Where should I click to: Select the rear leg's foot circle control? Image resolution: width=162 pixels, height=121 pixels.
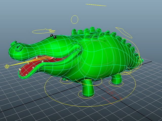116,83
